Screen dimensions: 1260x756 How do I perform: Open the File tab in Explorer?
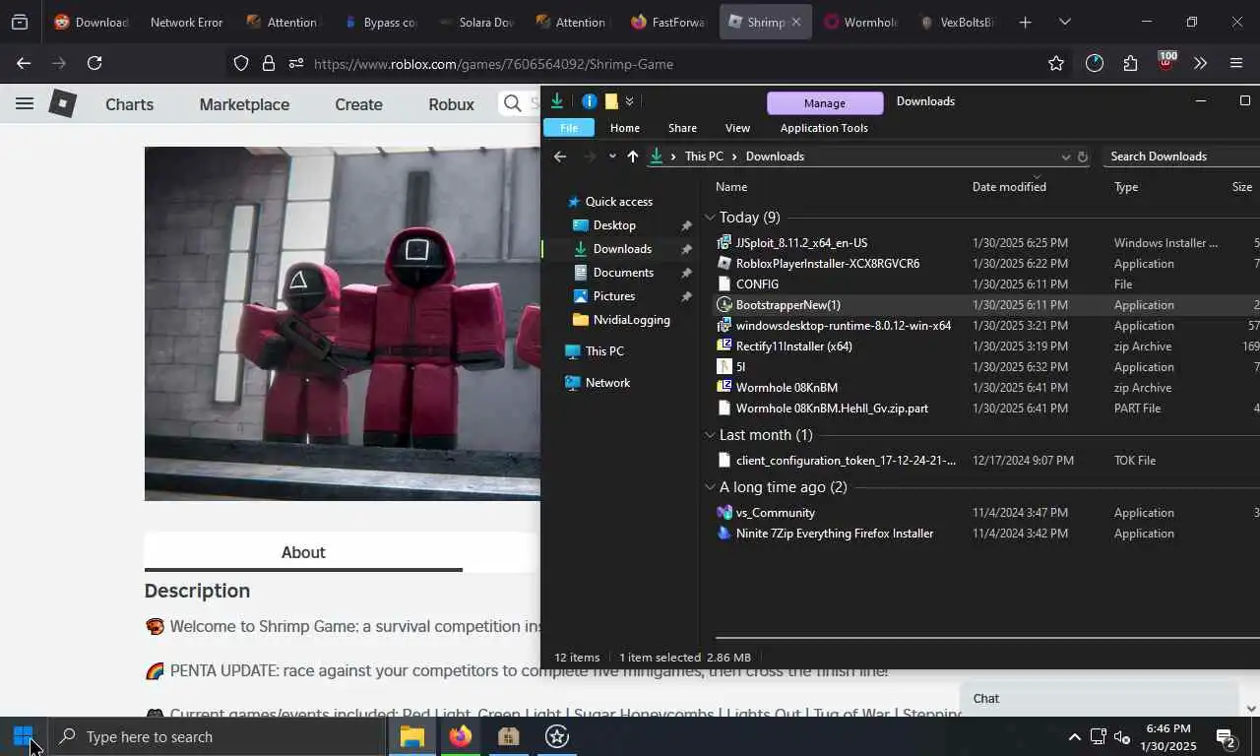569,128
